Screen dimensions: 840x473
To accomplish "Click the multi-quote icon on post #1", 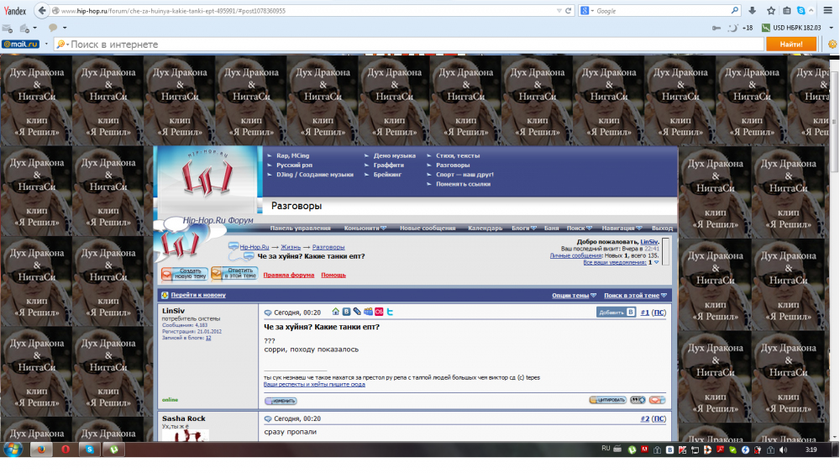I will pyautogui.click(x=638, y=400).
